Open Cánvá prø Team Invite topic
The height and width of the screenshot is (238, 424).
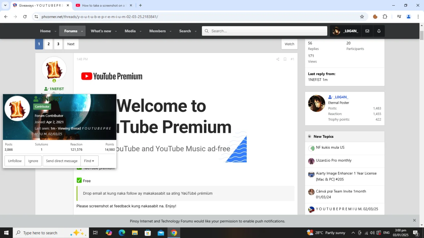(341, 194)
